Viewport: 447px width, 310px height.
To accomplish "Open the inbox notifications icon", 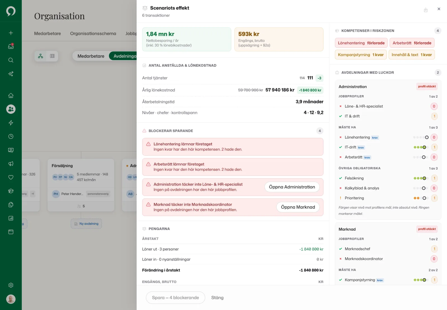I will click(x=11, y=46).
